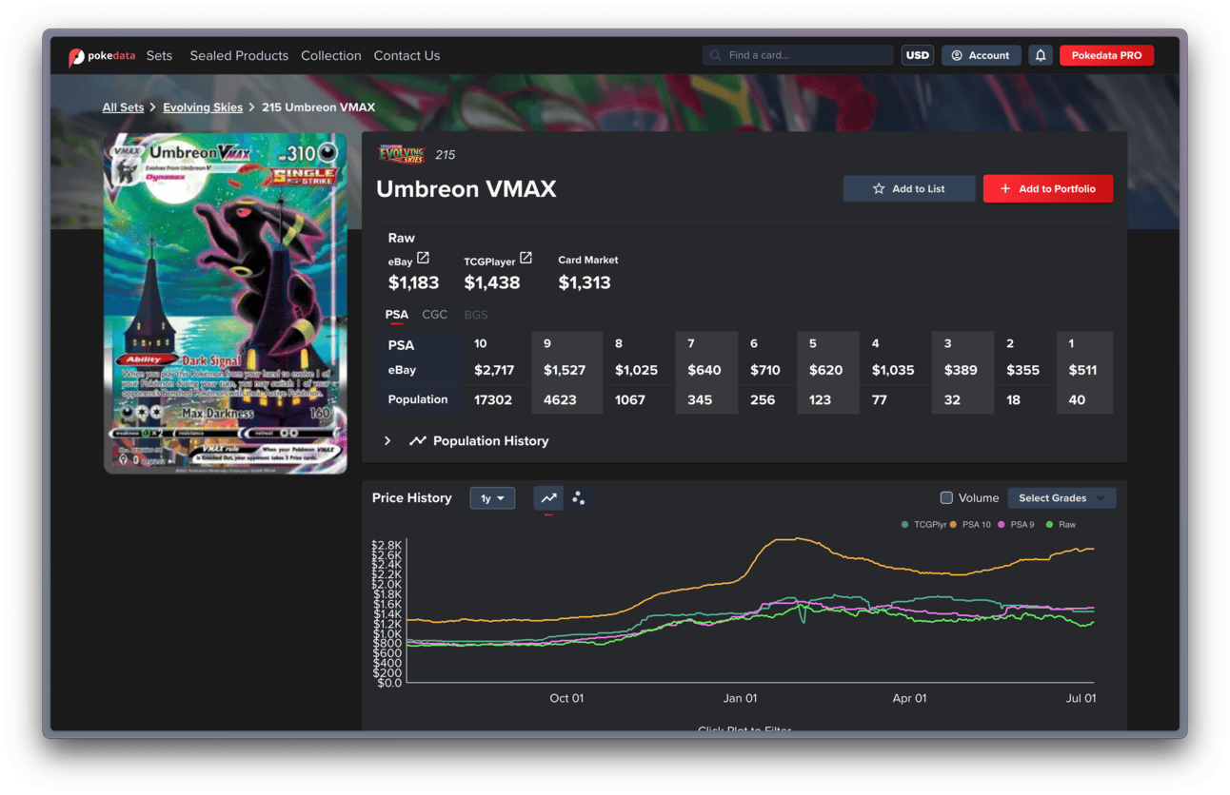1230x795 pixels.
Task: Click the population value 256
Action: 763,400
